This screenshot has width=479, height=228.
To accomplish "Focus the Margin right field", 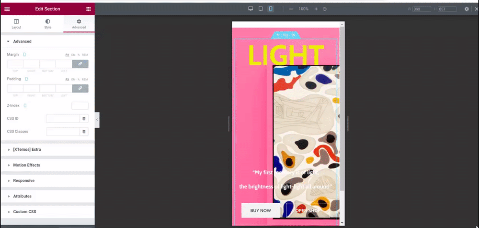I will click(x=32, y=64).
